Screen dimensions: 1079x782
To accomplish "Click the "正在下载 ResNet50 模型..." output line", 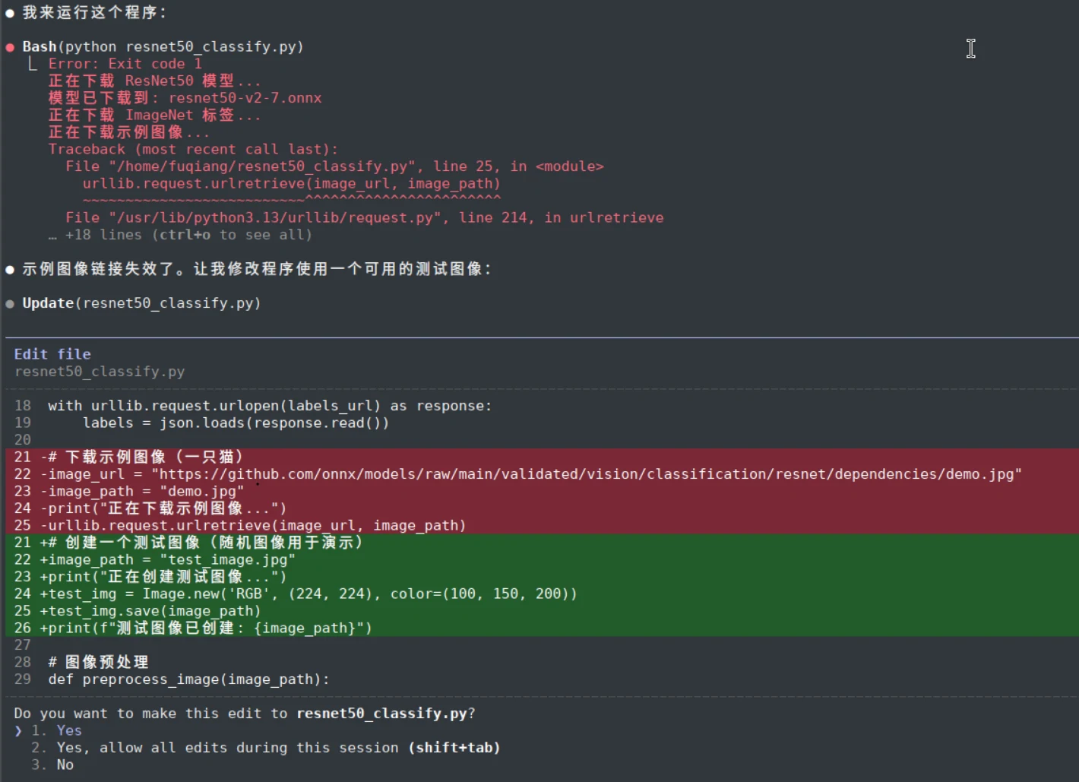I will (x=154, y=81).
